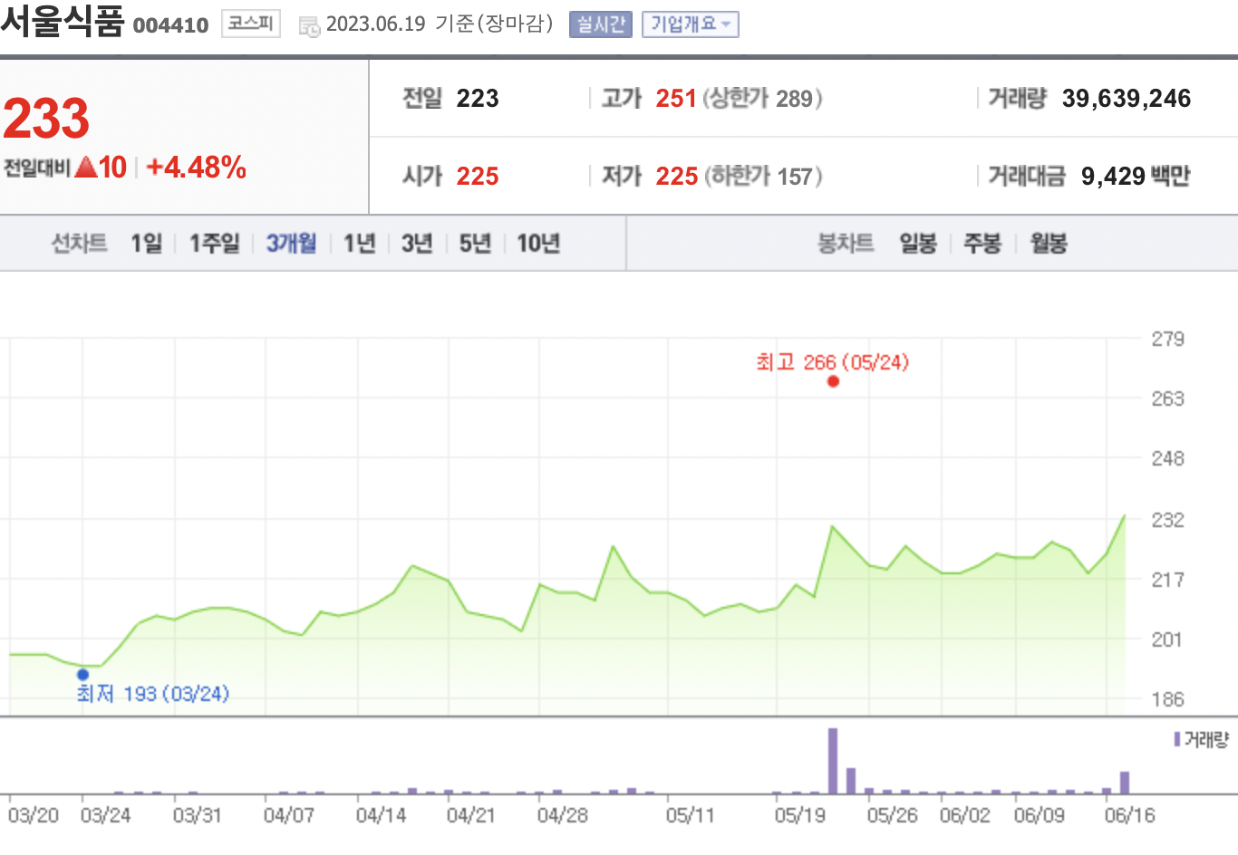Viewport: 1238px width, 855px height.
Task: Switch to 주봉 candlestick chart
Action: tap(982, 243)
